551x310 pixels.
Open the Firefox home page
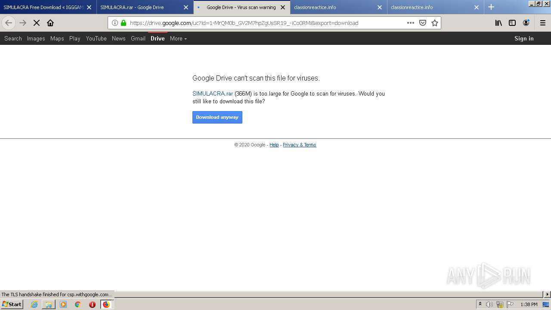[50, 23]
